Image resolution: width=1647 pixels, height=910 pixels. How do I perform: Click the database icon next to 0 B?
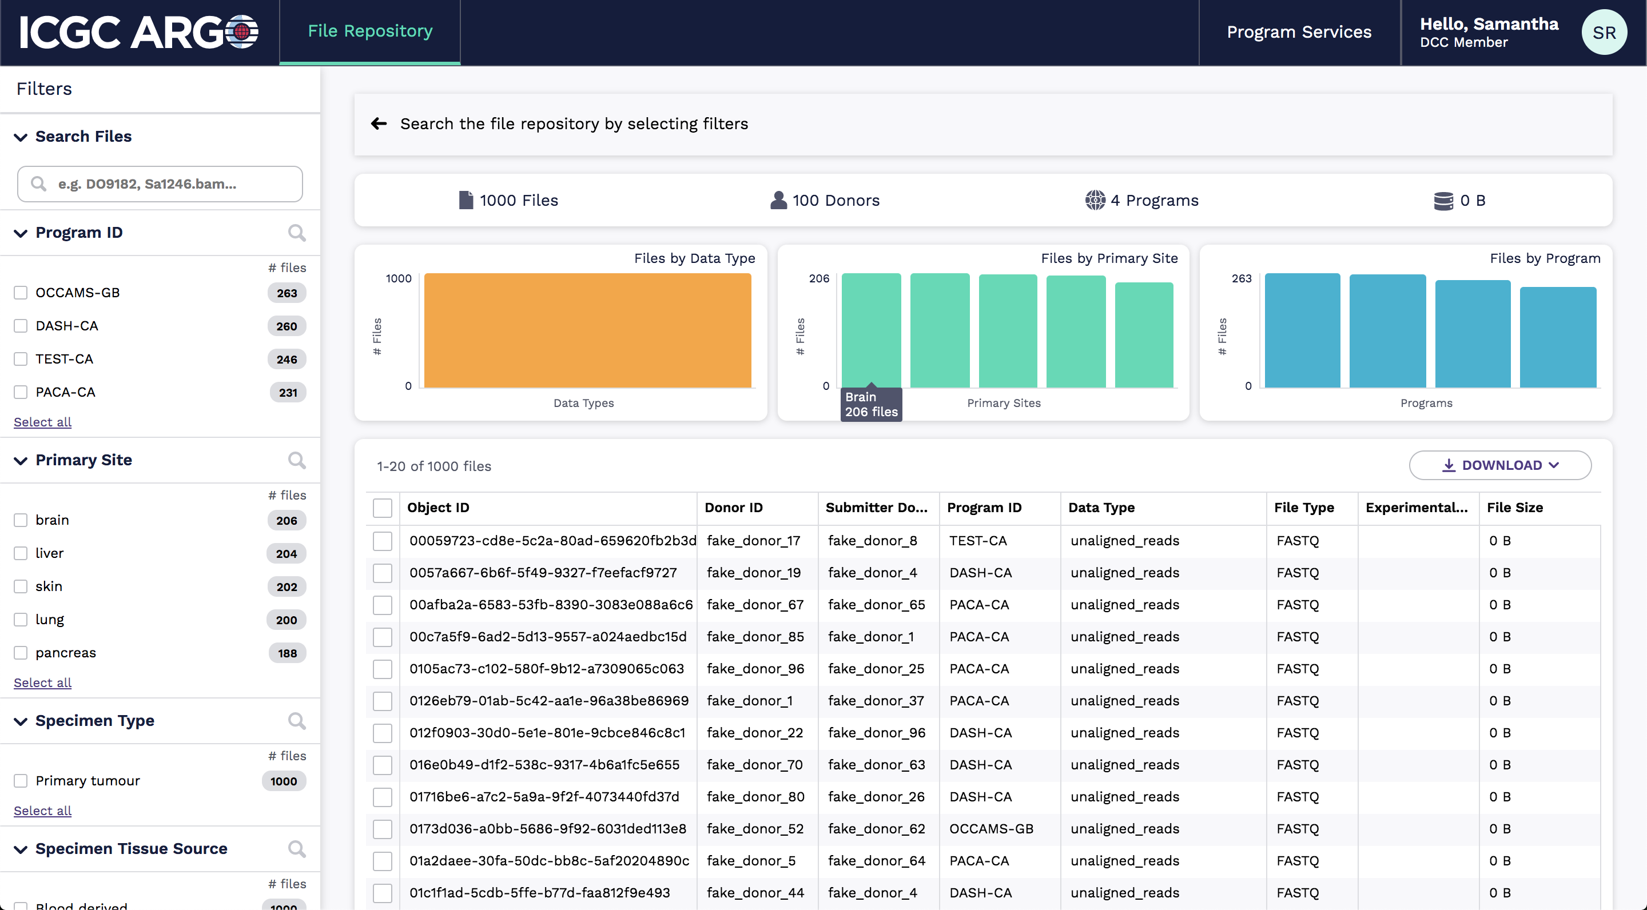coord(1443,200)
